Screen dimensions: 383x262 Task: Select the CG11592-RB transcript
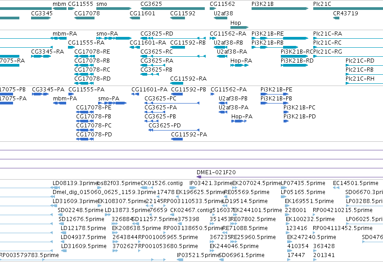coord(178,47)
